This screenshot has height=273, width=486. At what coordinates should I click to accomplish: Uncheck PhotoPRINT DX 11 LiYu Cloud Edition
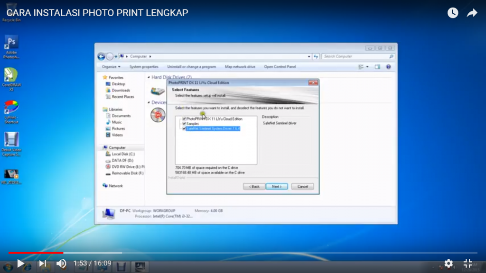tap(184, 119)
